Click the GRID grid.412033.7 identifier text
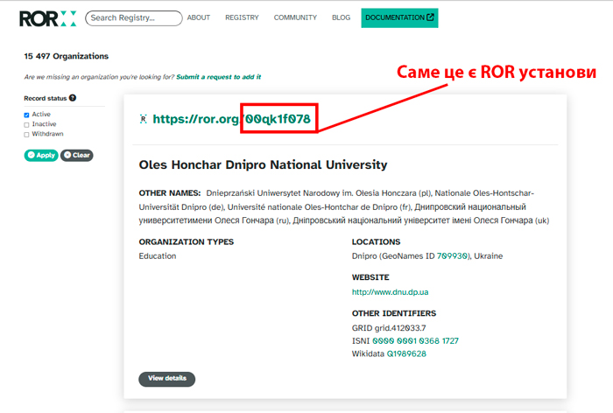This screenshot has width=613, height=413. coord(389,328)
